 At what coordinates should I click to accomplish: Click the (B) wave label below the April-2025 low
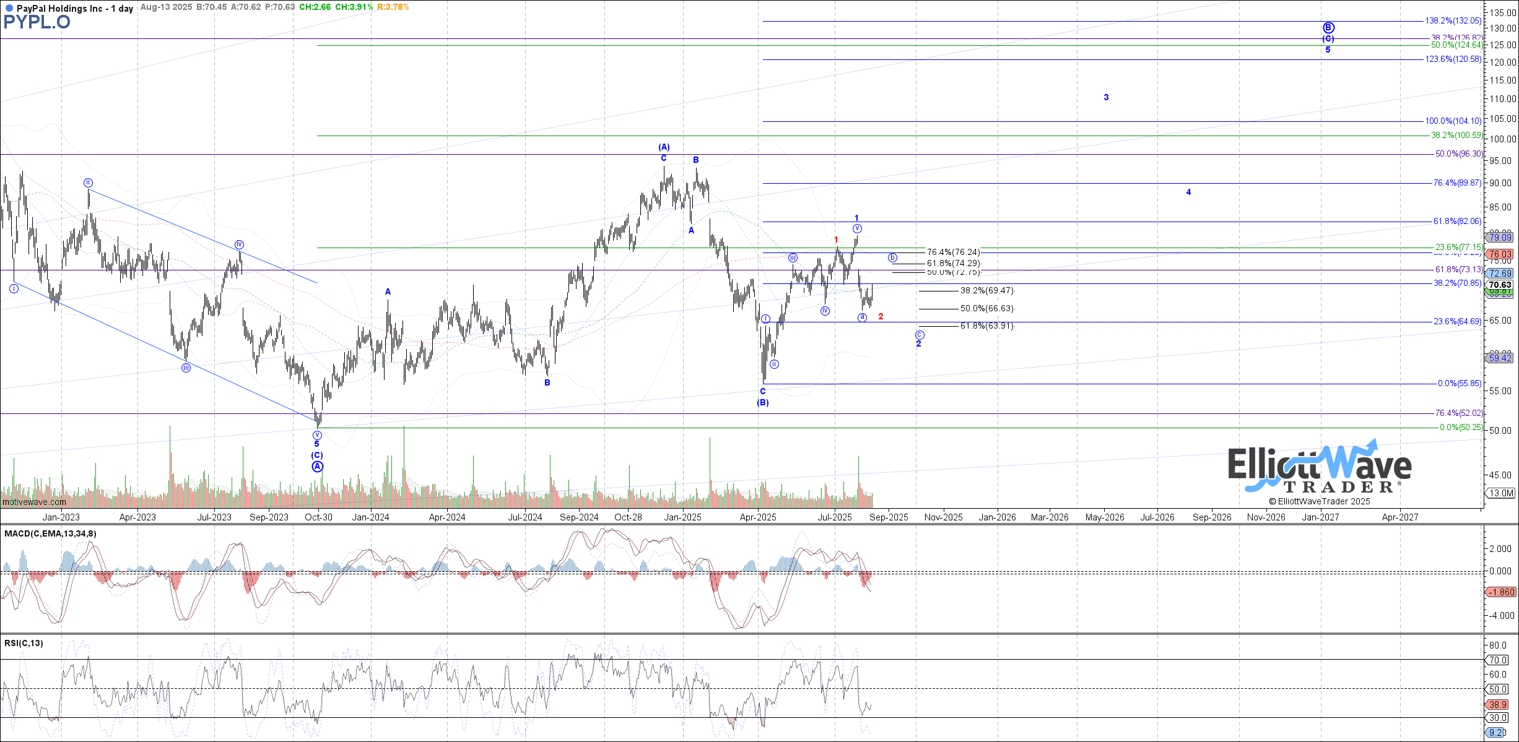tap(763, 403)
